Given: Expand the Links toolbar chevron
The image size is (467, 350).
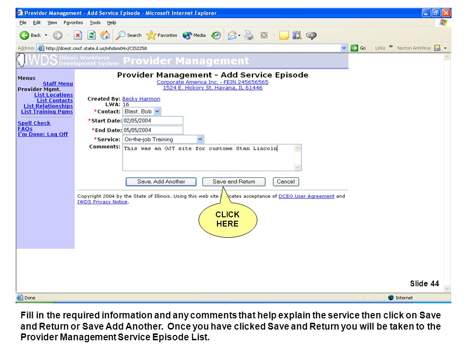Looking at the screenshot, I should click(391, 47).
